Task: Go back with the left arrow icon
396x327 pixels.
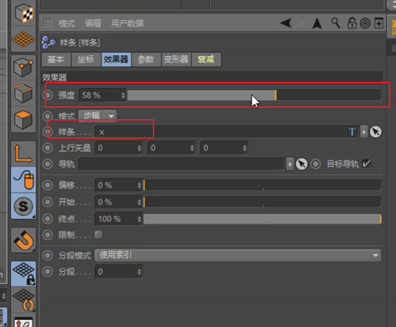Action: point(286,23)
